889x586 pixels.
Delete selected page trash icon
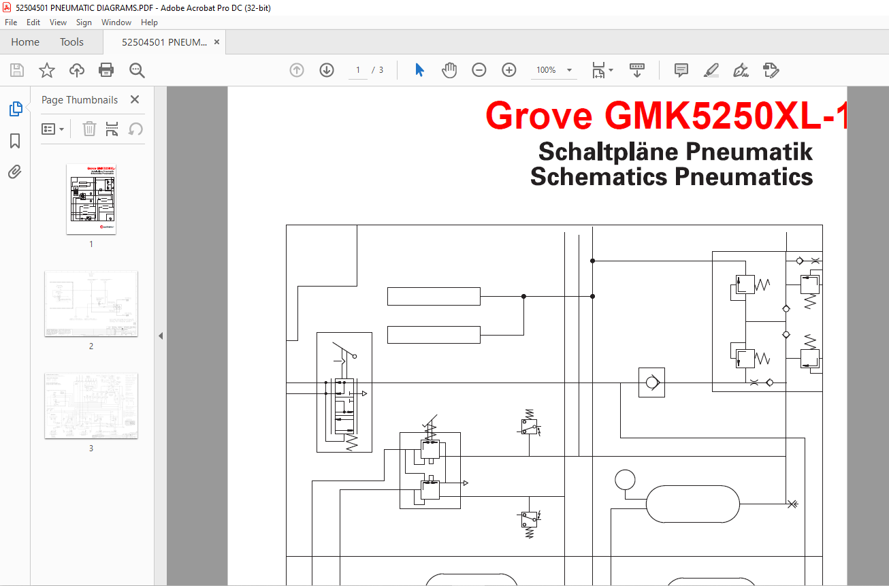(89, 129)
